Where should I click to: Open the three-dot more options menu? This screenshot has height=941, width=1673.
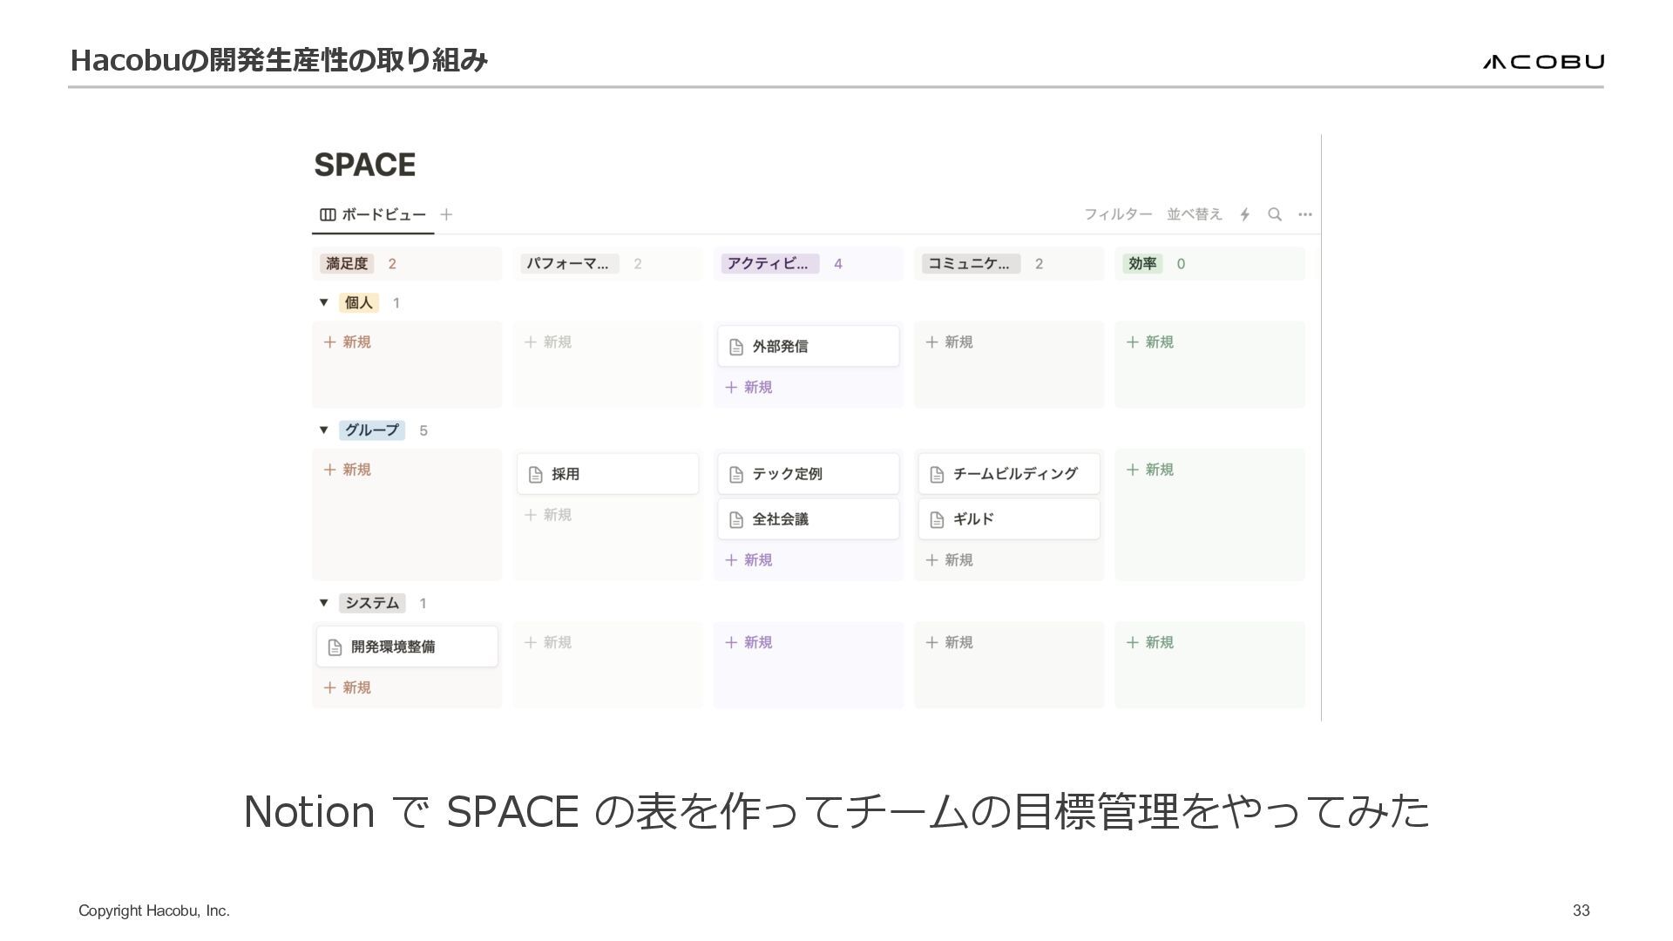click(x=1305, y=214)
